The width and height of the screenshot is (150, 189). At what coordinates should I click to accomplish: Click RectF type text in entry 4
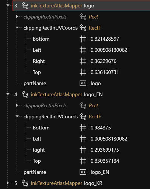(x=95, y=117)
